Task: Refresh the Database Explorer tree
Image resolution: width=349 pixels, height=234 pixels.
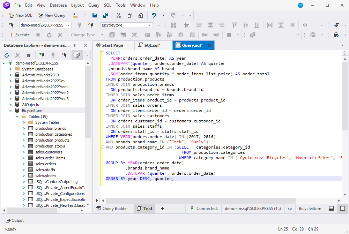Action: pos(7,55)
